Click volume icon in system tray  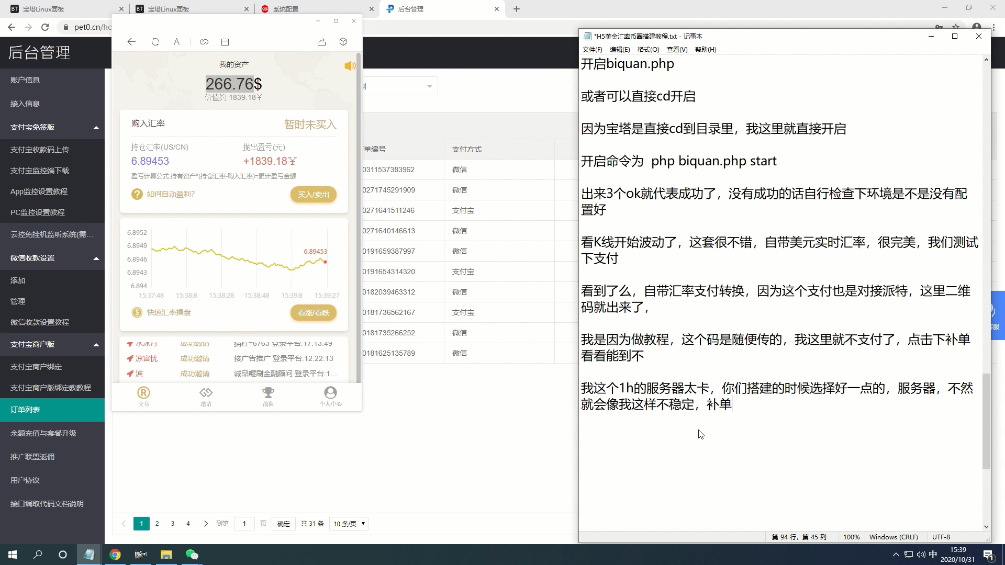click(x=921, y=555)
